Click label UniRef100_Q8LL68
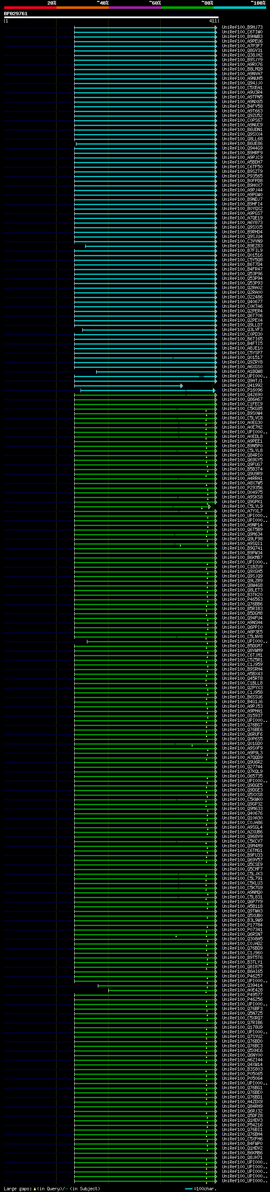The image size is (270, 1192). click(x=242, y=139)
